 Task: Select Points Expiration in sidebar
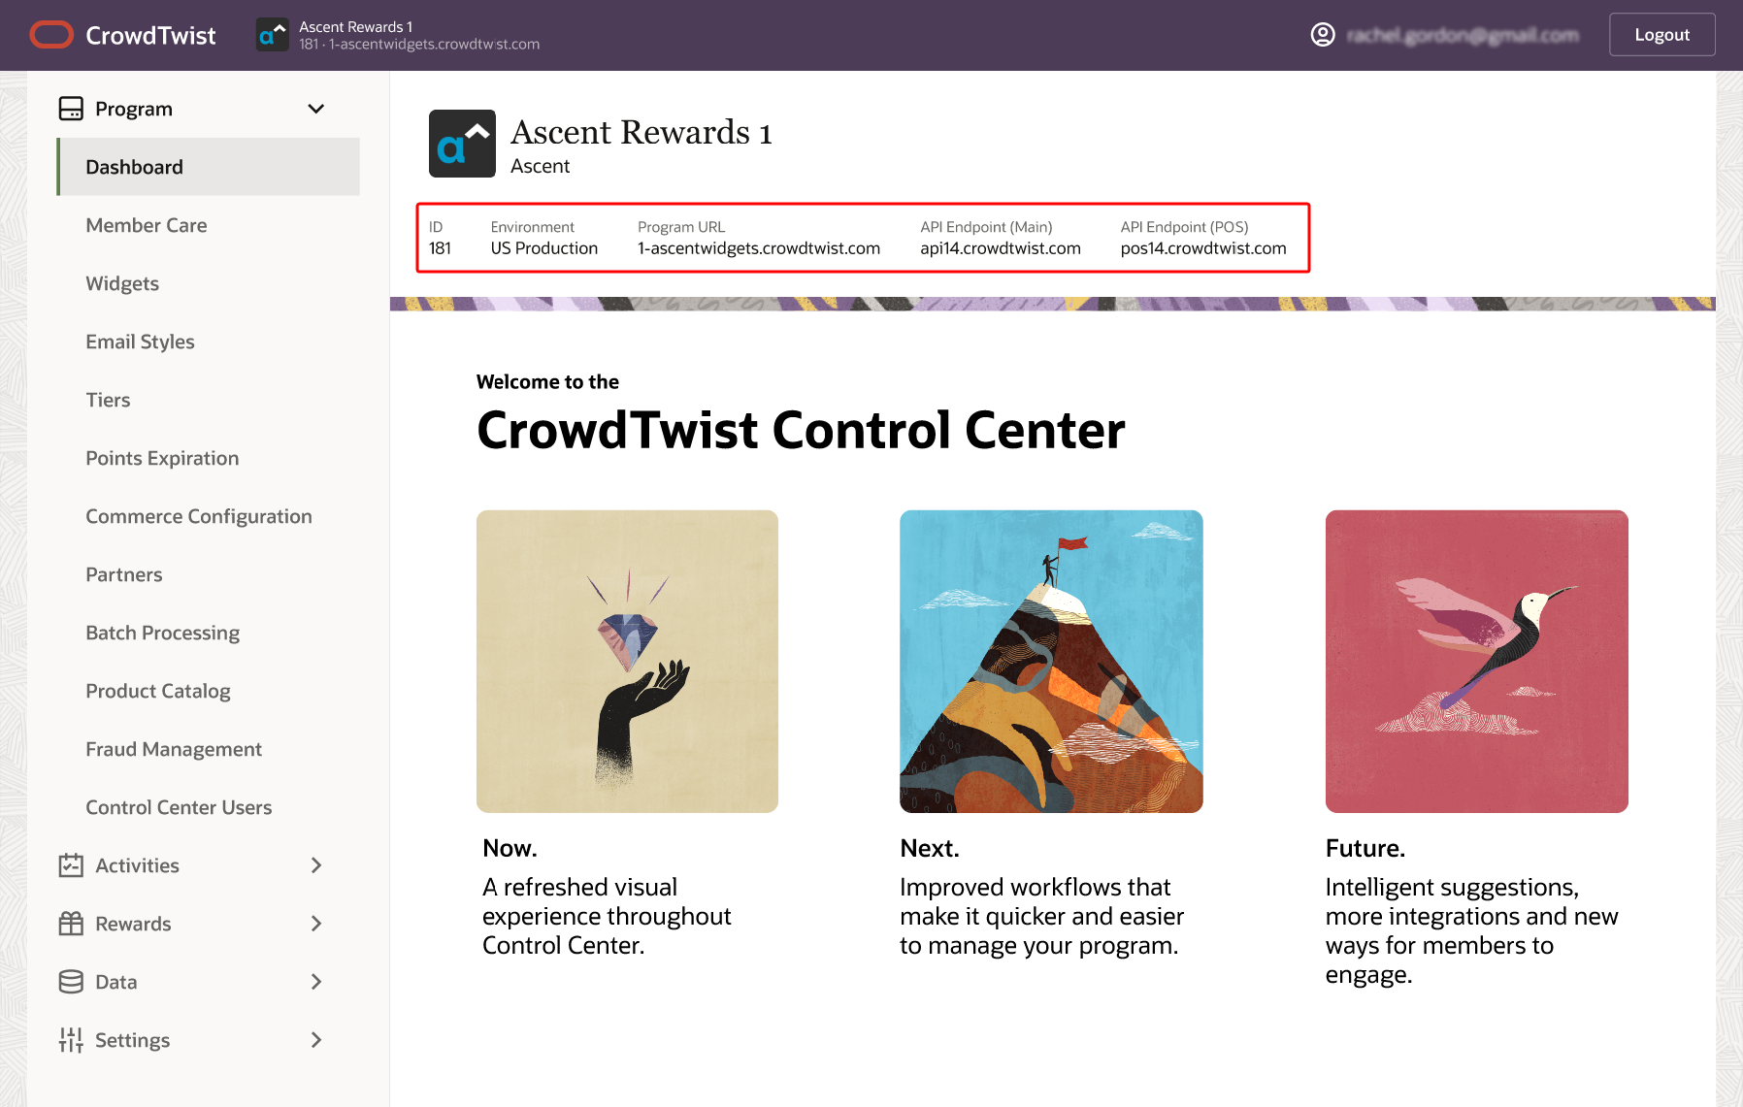coord(162,458)
